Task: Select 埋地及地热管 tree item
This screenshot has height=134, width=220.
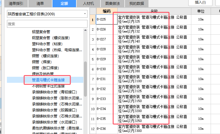Action: click(43, 74)
